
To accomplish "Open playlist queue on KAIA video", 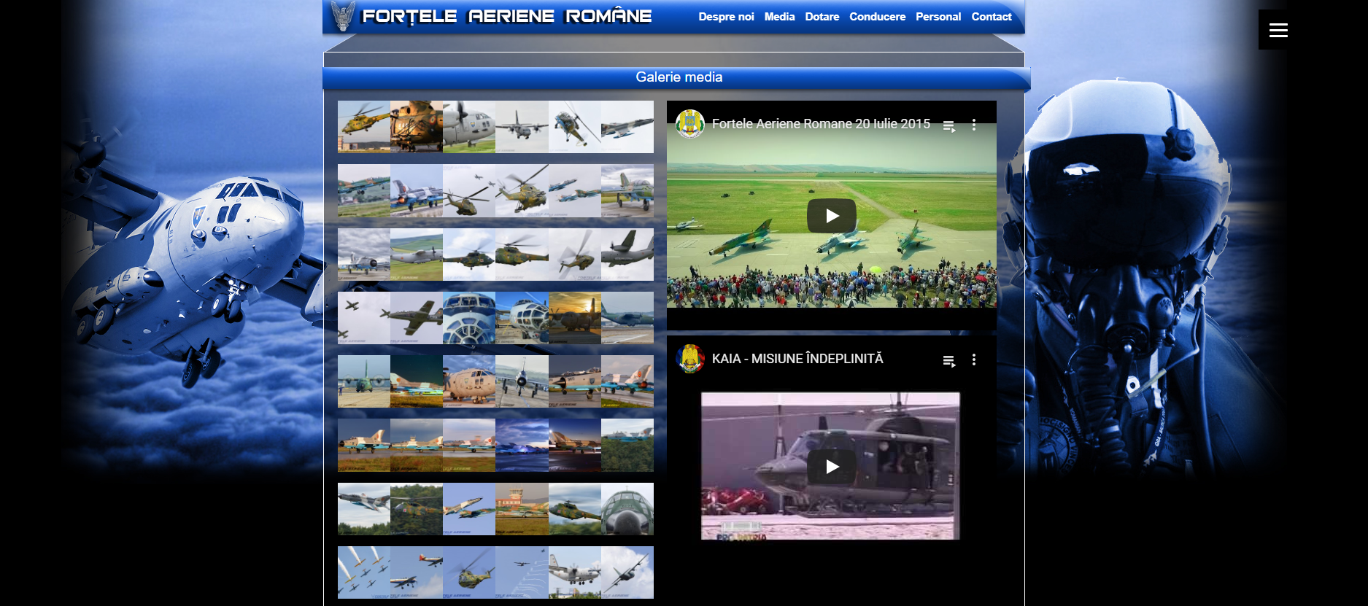I will point(949,360).
